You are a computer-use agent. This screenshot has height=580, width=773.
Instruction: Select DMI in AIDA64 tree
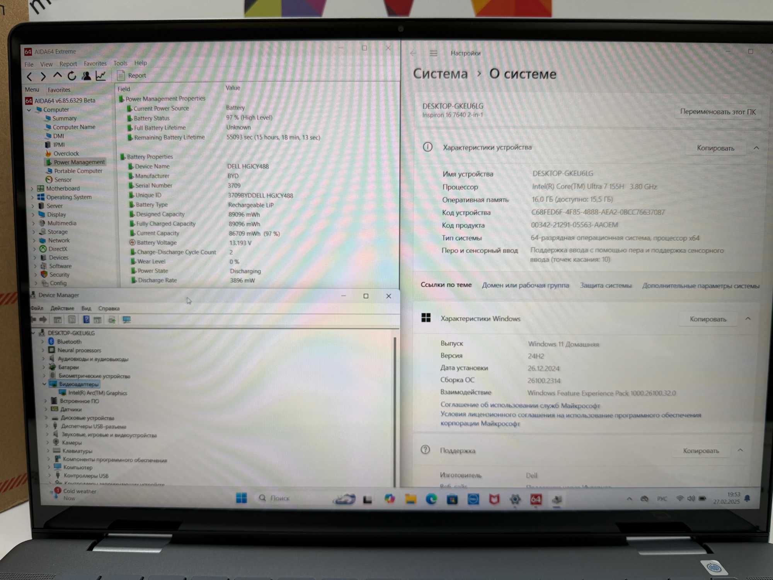58,136
